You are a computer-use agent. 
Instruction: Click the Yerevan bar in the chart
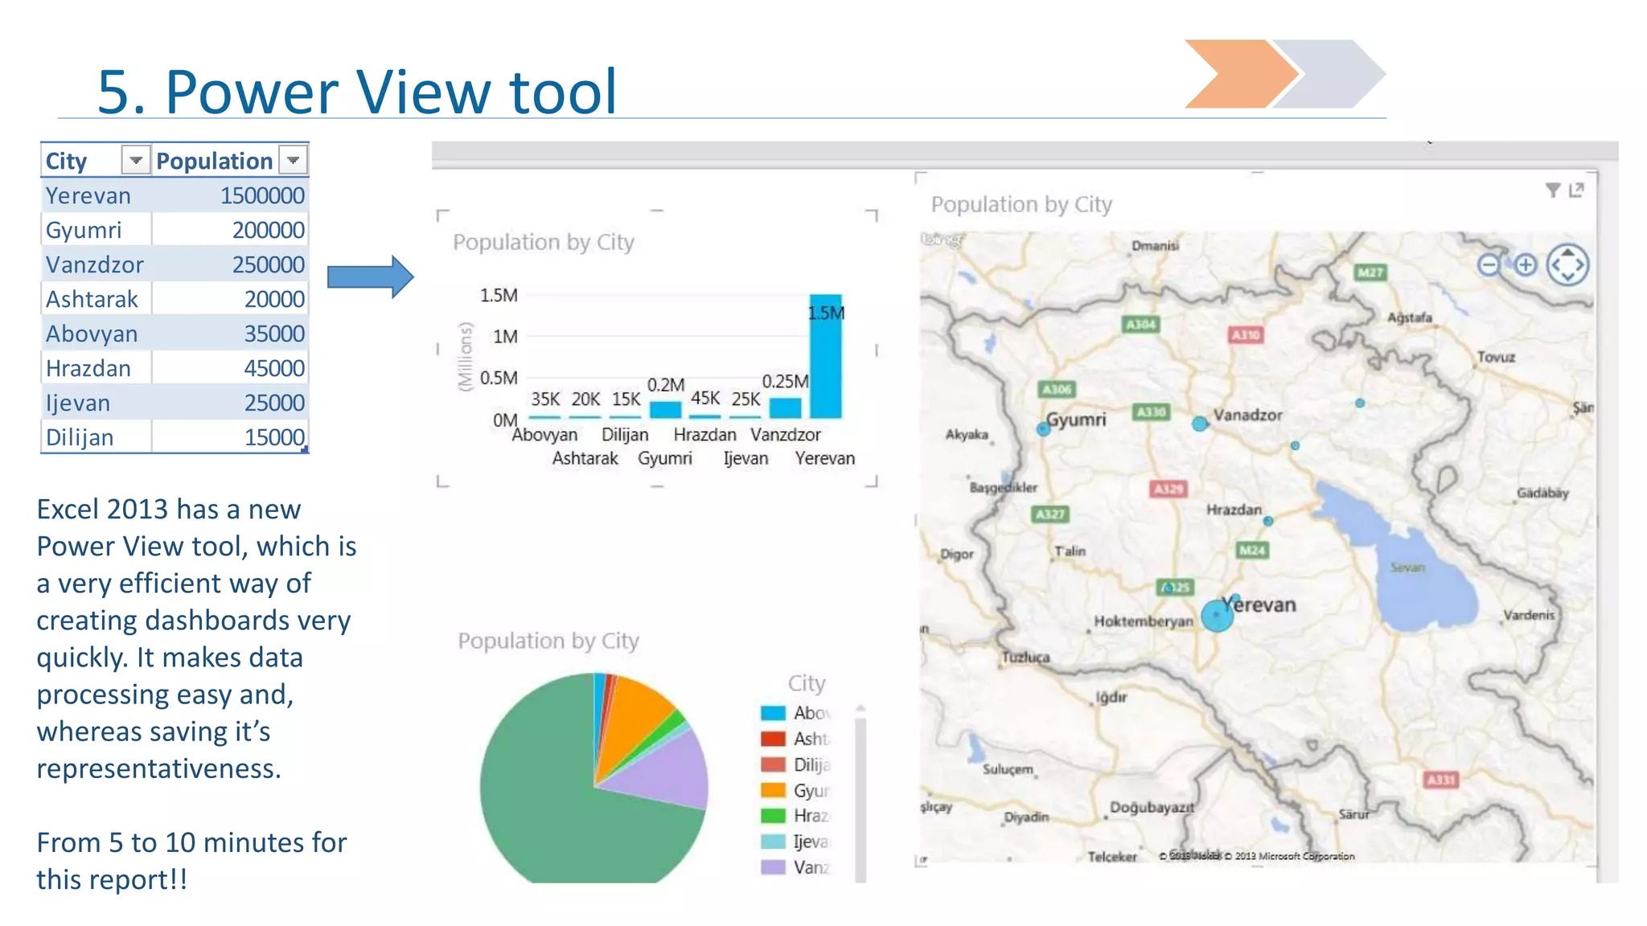click(826, 356)
